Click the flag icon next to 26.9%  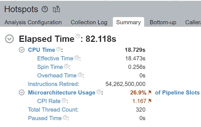tap(150, 92)
